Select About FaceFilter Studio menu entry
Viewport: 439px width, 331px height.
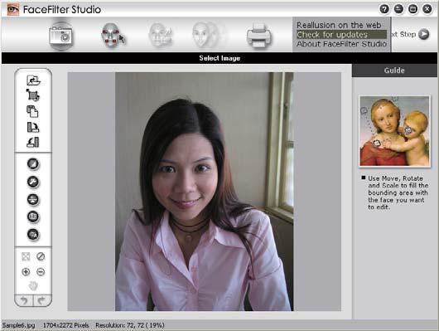(341, 44)
